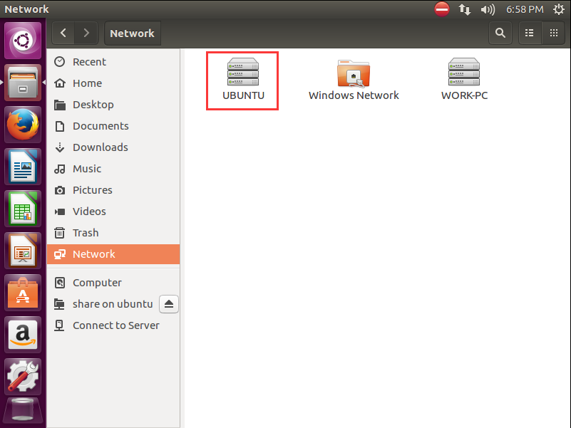Open share on ubuntu mount
The image size is (571, 428).
pyautogui.click(x=103, y=304)
